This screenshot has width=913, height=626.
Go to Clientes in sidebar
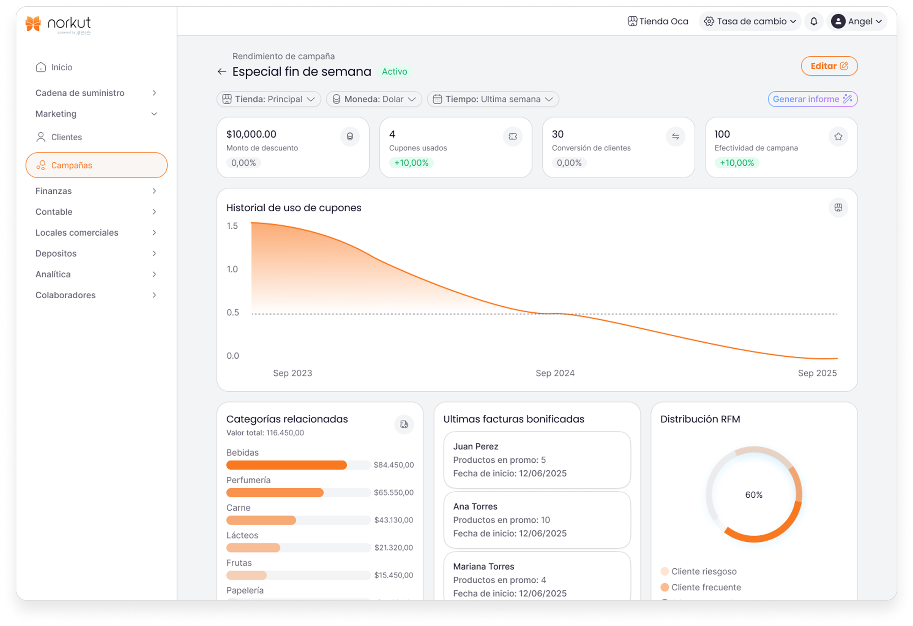[66, 137]
